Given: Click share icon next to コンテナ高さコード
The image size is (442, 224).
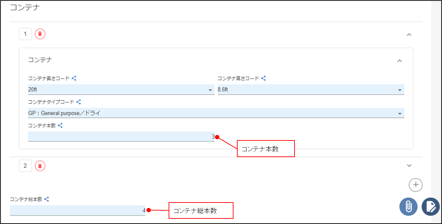Looking at the screenshot, I should (x=263, y=78).
